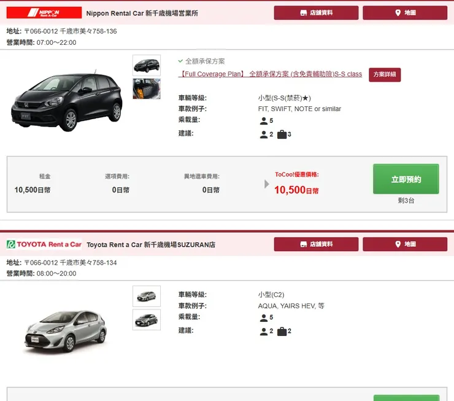Click Nippon car 建議 person icon
This screenshot has height=401, width=454.
coord(263,134)
